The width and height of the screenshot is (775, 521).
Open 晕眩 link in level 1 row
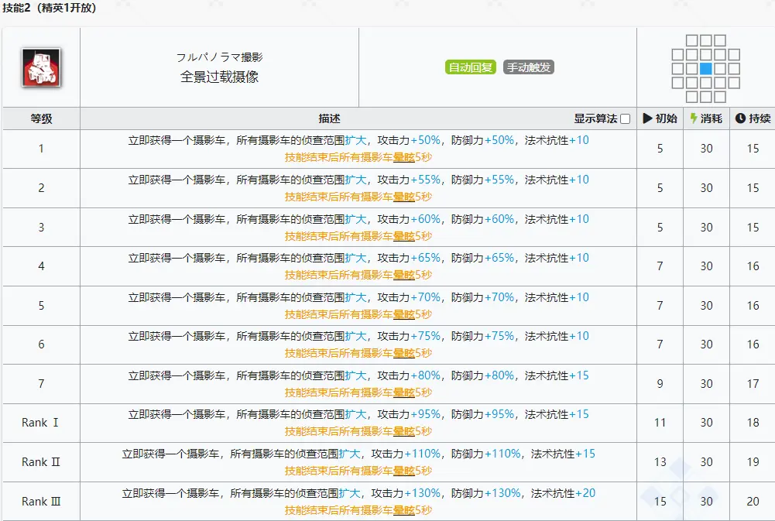404,157
